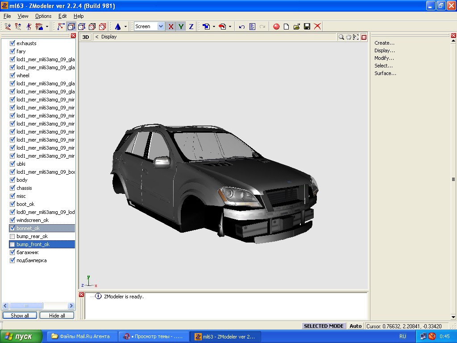This screenshot has width=457, height=343.
Task: Click the Redo arrow icon
Action: pos(262,26)
